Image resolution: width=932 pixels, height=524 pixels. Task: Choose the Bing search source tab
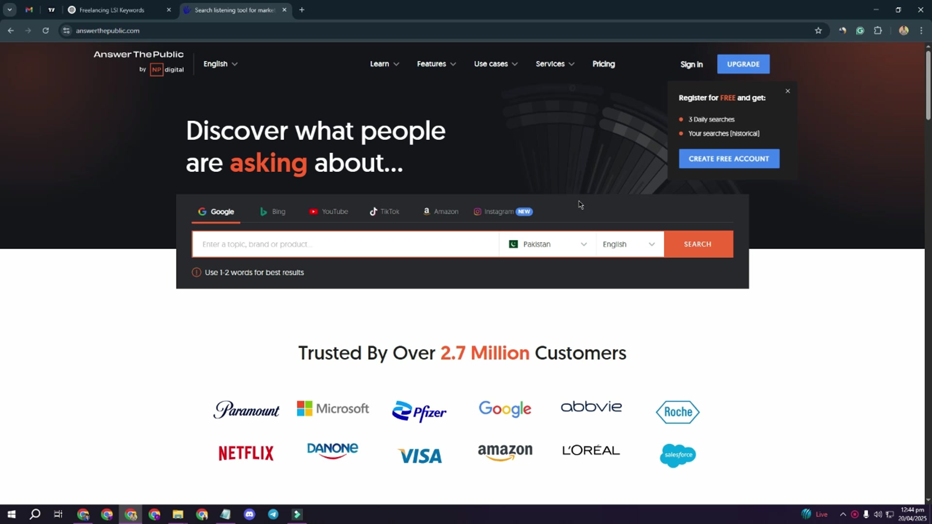(x=273, y=212)
